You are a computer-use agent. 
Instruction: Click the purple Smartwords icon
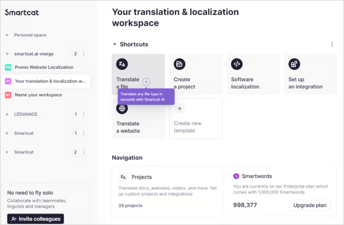pos(236,176)
